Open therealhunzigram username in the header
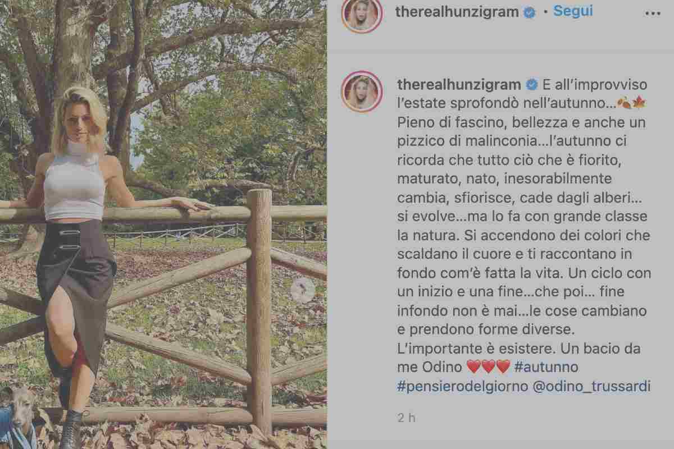The width and height of the screenshot is (674, 449). pyautogui.click(x=457, y=12)
